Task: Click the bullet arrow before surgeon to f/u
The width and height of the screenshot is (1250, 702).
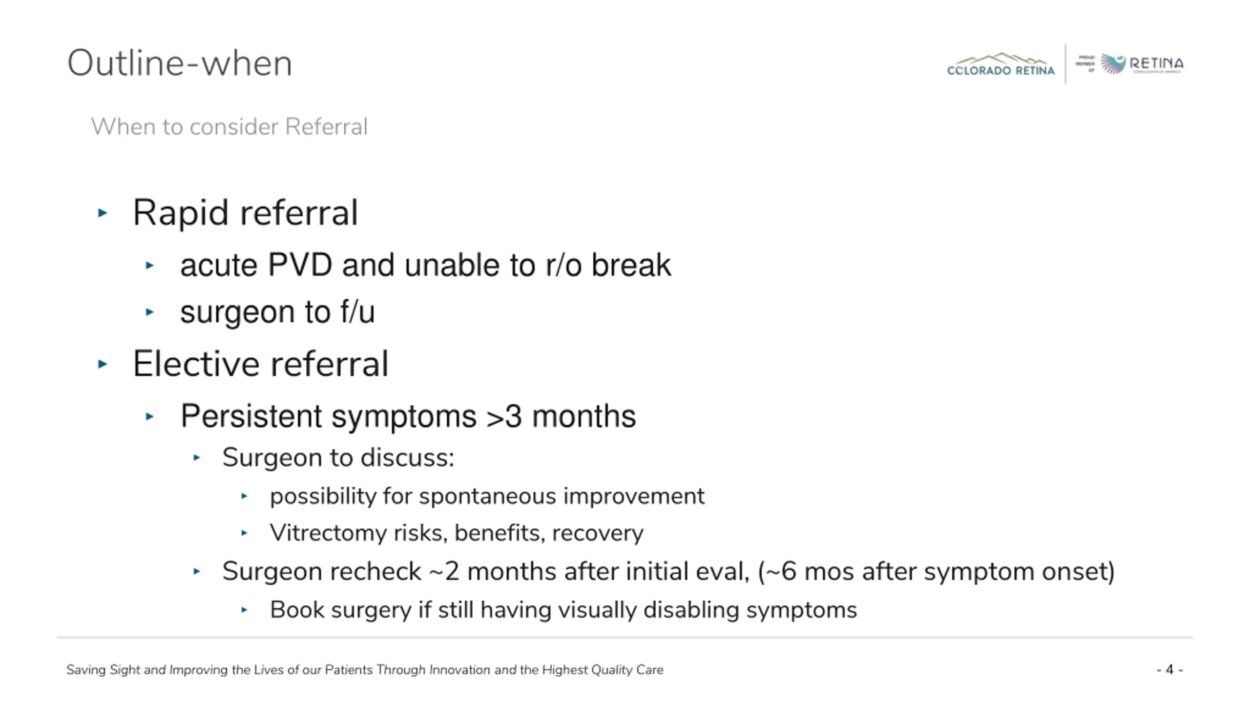Action: coord(150,311)
